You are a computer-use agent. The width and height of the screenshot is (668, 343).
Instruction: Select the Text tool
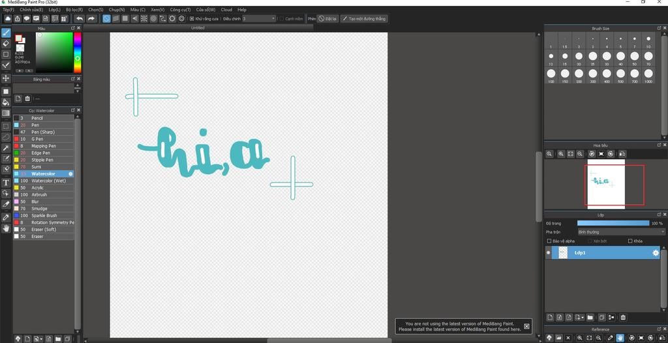coord(6,183)
